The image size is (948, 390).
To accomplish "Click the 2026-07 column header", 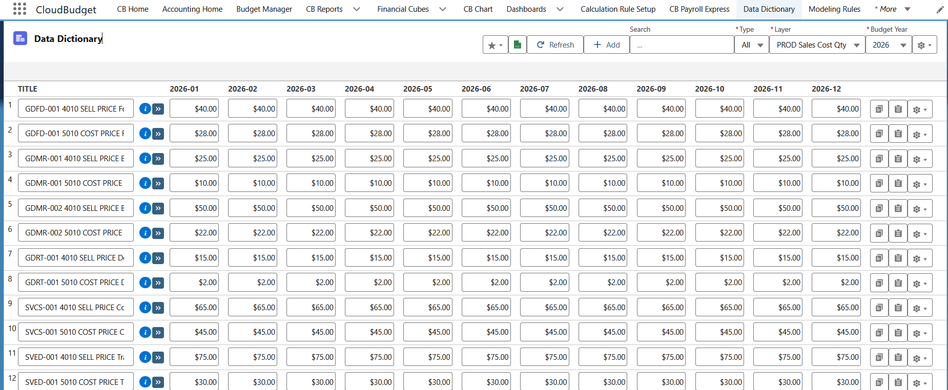I will click(534, 89).
